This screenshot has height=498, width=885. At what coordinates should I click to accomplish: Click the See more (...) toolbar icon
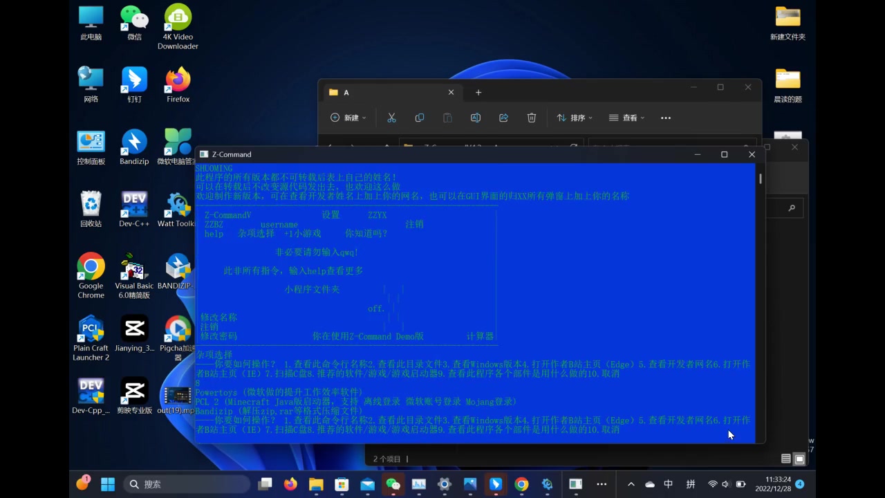(x=665, y=118)
